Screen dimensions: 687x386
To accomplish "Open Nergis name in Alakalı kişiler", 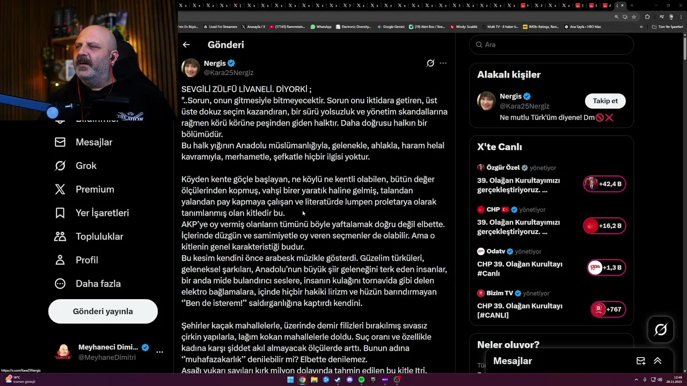I will click(x=510, y=96).
